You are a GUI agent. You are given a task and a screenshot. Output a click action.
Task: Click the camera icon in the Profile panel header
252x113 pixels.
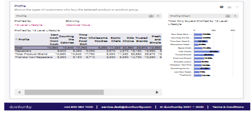coord(151,16)
